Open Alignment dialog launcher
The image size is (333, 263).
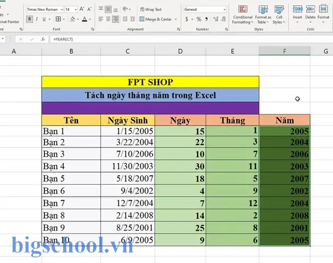tap(178, 29)
